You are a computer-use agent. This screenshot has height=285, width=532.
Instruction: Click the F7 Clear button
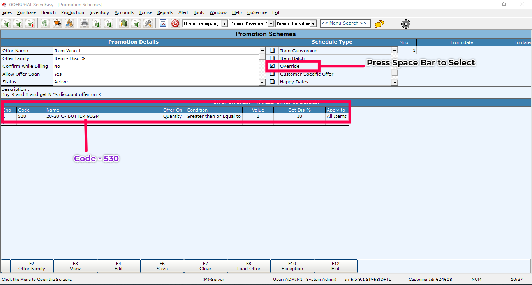pos(206,266)
